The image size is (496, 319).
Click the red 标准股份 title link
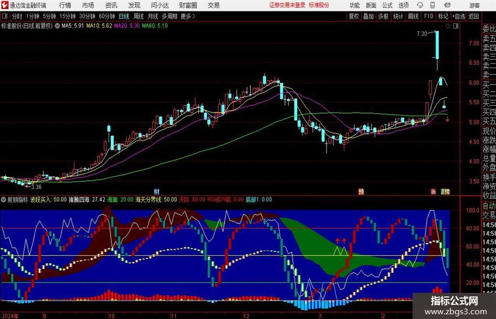pyautogui.click(x=319, y=5)
